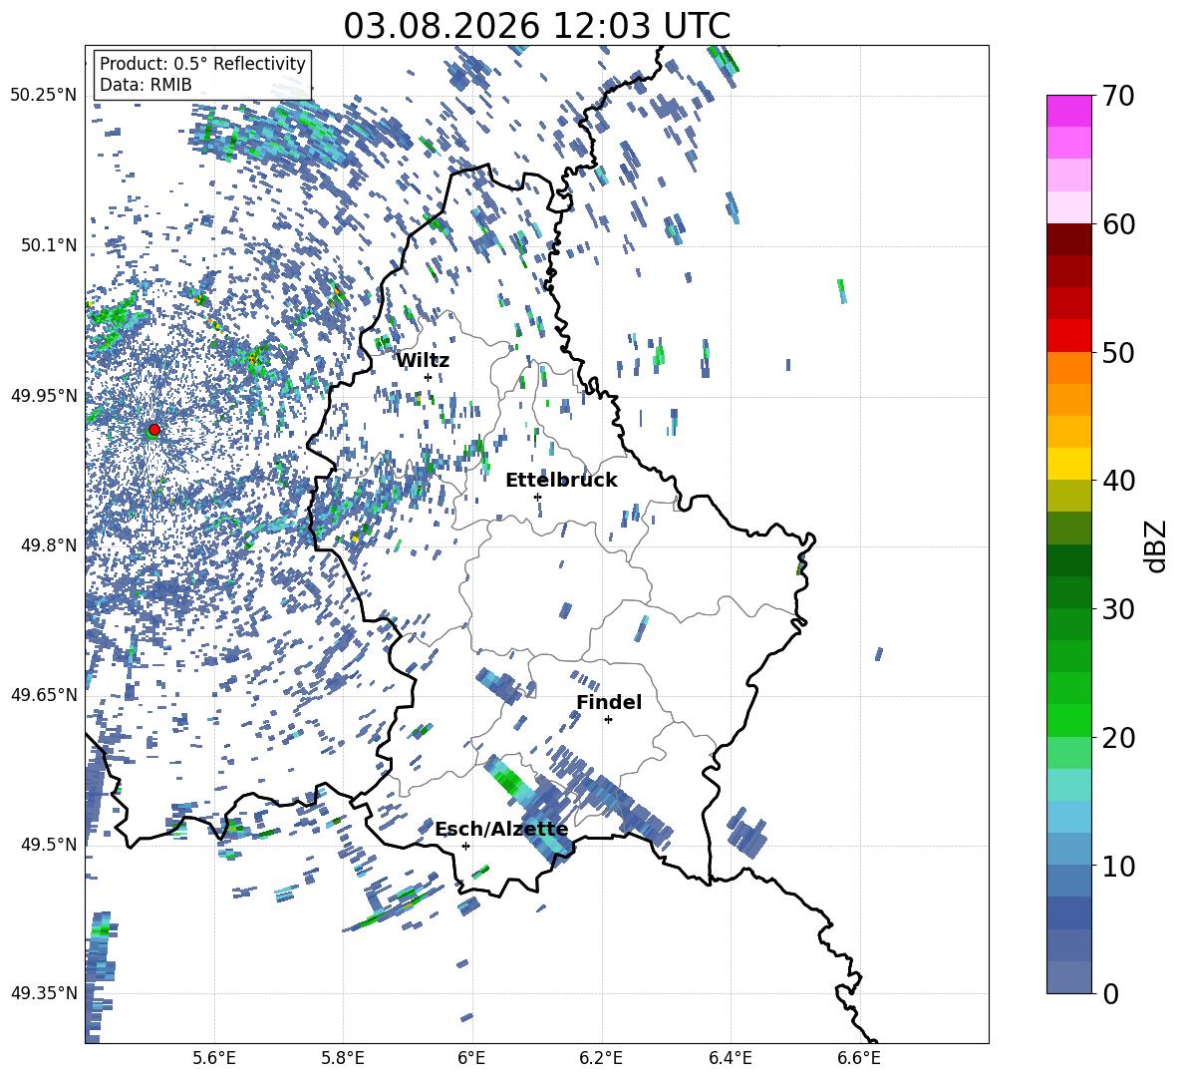Image resolution: width=1180 pixels, height=1078 pixels.
Task: Click the green echo streak near Esch/Alzette
Action: pos(510,779)
